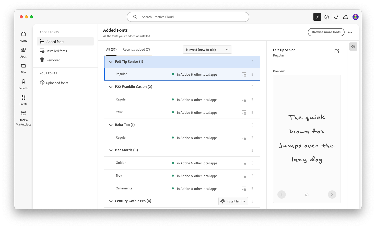
Task: Click the Browse more fonts button
Action: tap(326, 32)
